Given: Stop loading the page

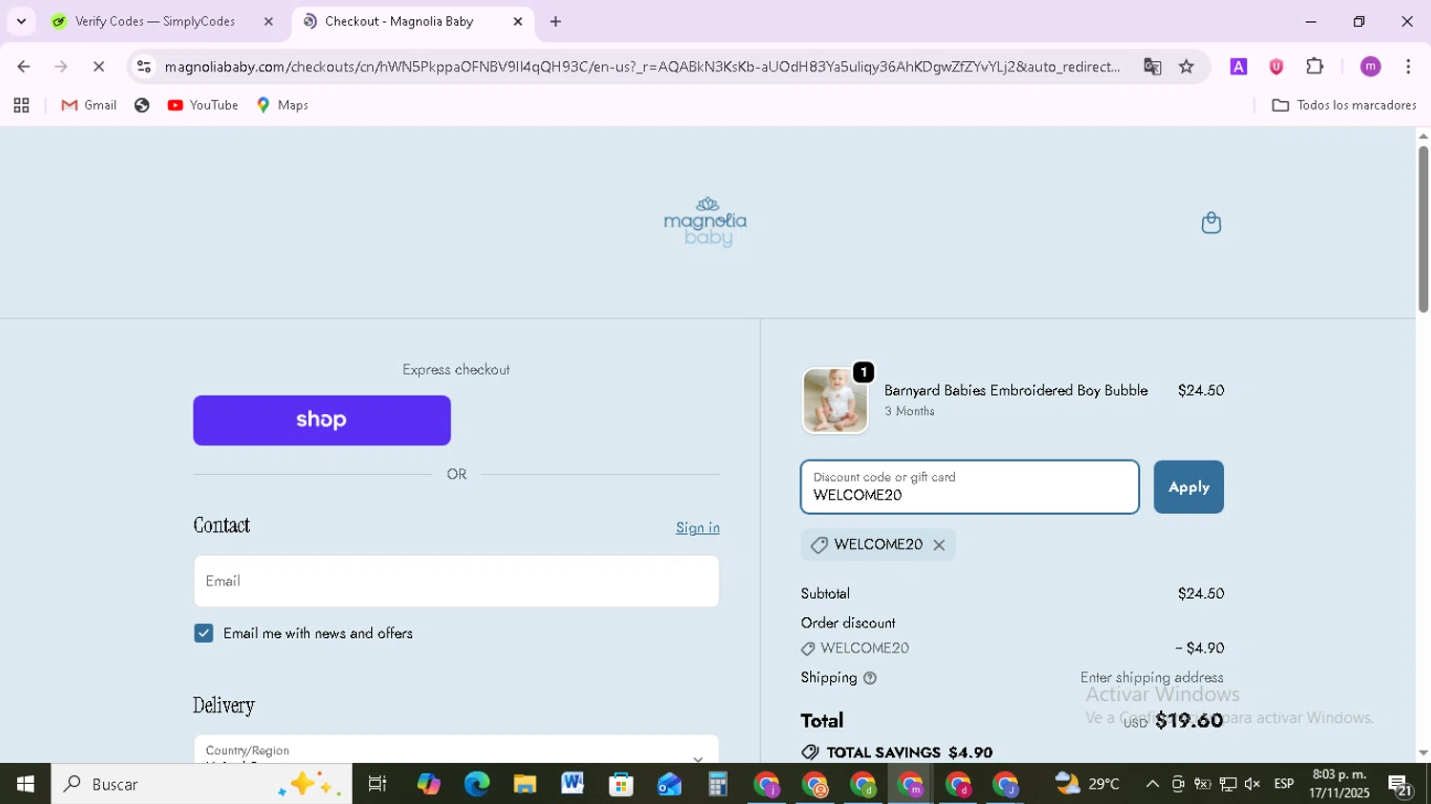Looking at the screenshot, I should pyautogui.click(x=98, y=67).
